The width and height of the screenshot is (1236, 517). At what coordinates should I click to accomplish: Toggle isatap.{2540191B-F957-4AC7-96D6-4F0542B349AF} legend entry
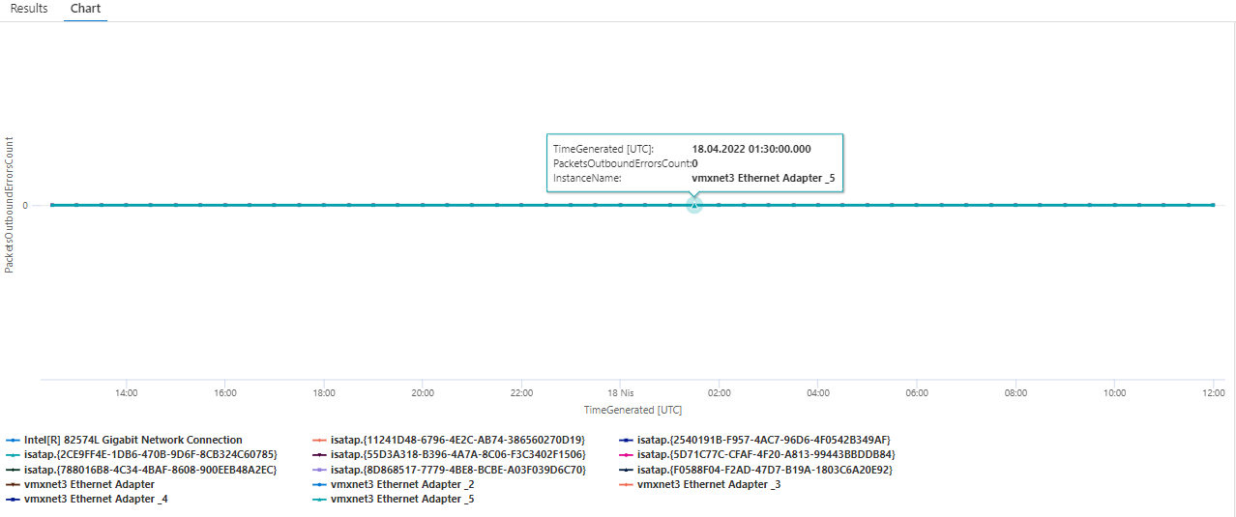coord(754,440)
